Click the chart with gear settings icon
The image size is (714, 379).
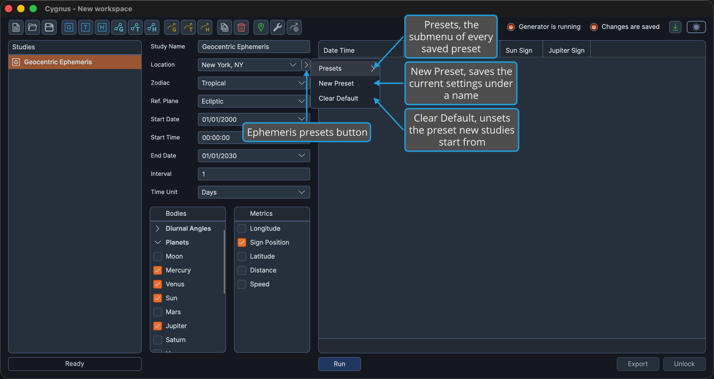294,27
